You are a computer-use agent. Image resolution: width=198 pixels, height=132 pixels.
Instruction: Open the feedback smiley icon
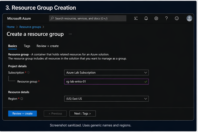177,19
